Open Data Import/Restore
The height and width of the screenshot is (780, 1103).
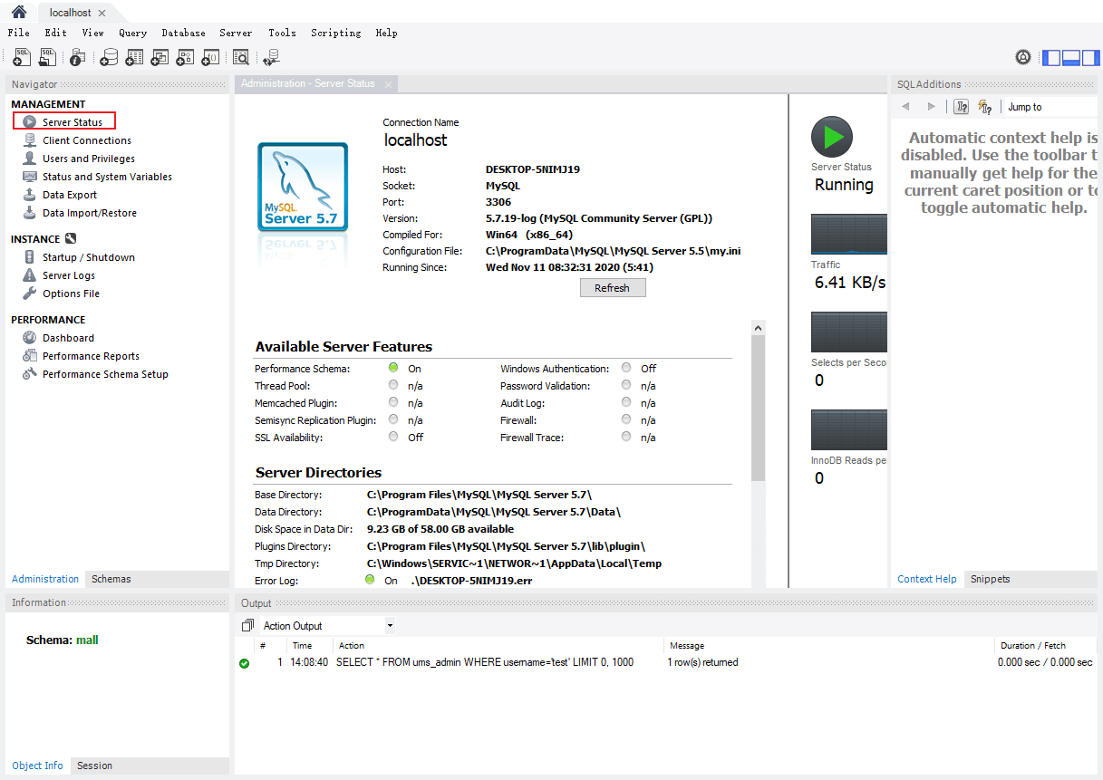(90, 213)
